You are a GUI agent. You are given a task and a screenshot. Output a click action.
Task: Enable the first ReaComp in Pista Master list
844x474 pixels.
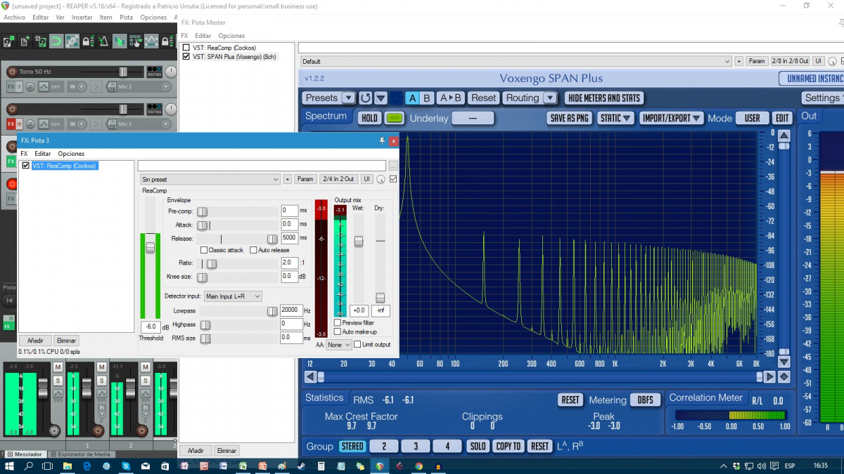coord(186,48)
